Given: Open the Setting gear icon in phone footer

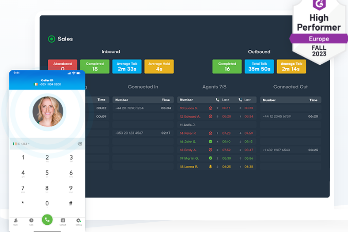Looking at the screenshot, I should coord(79,221).
